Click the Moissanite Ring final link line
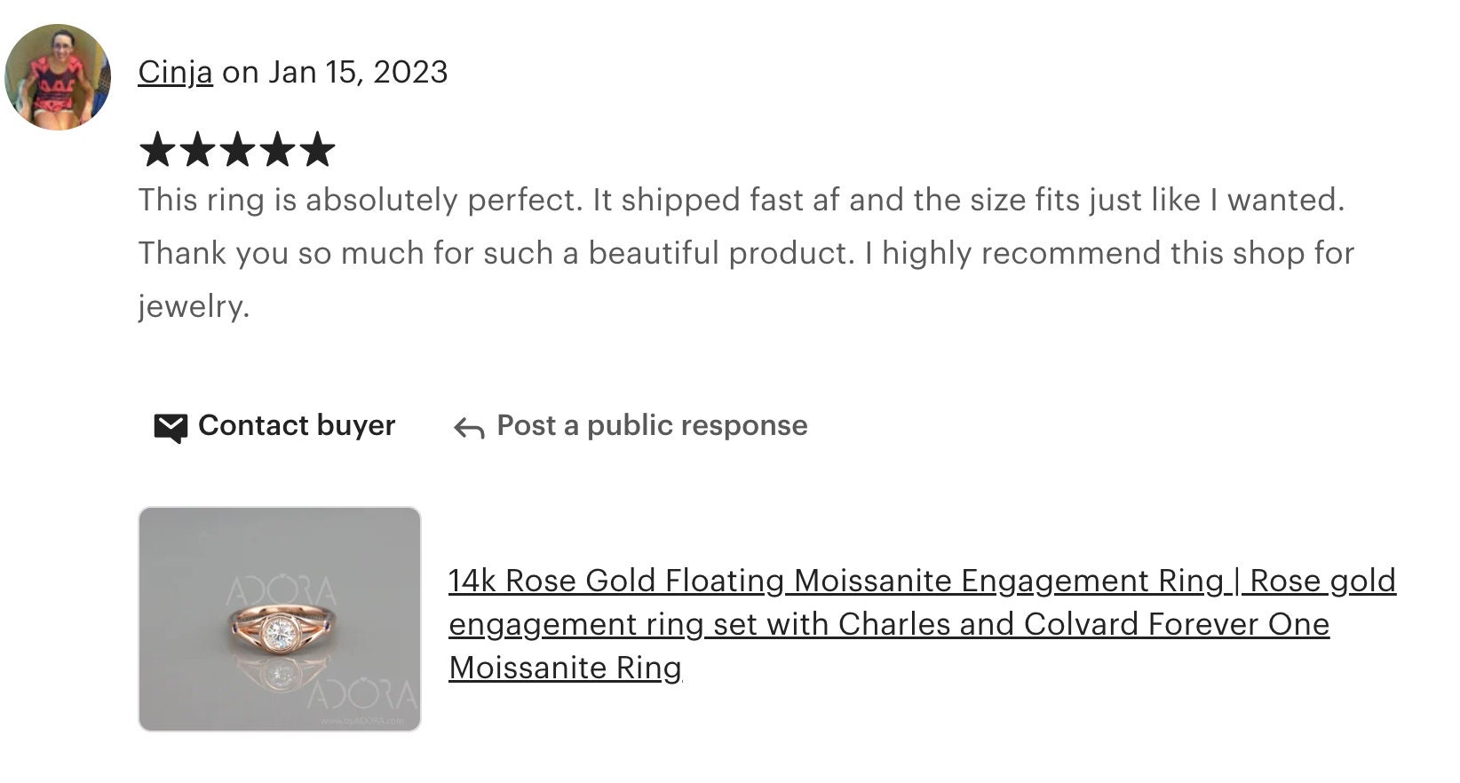The width and height of the screenshot is (1460, 783). [x=565, y=668]
